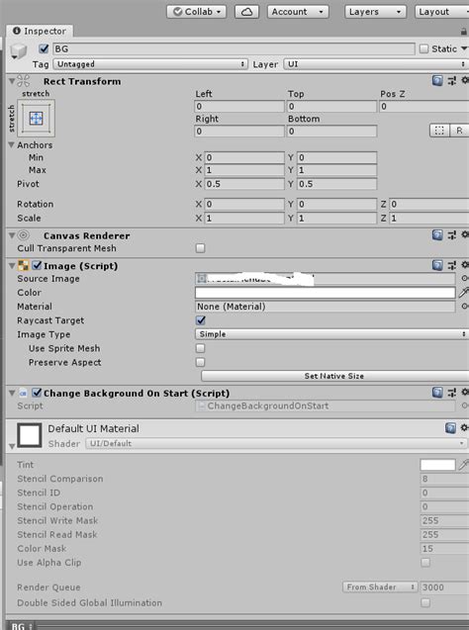Click the Inspector lock icon
The image size is (469, 630).
(464, 32)
